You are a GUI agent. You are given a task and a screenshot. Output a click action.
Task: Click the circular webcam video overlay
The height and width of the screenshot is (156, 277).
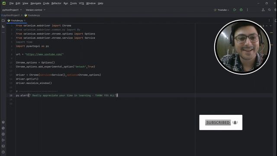tap(242, 47)
